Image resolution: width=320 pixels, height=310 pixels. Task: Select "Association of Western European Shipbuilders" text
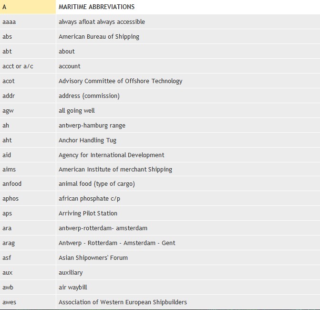pyautogui.click(x=123, y=302)
